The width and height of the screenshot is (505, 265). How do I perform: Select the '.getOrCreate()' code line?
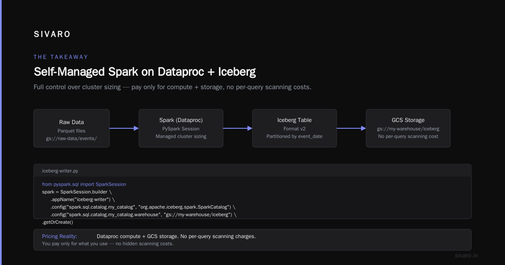point(58,222)
